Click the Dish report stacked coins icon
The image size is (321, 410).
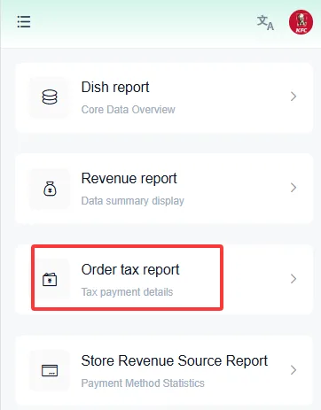(x=50, y=97)
